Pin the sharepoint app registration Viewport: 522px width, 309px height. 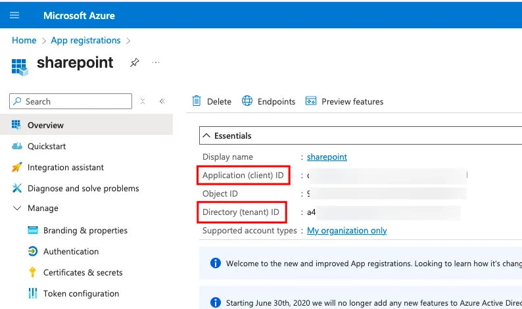point(134,63)
